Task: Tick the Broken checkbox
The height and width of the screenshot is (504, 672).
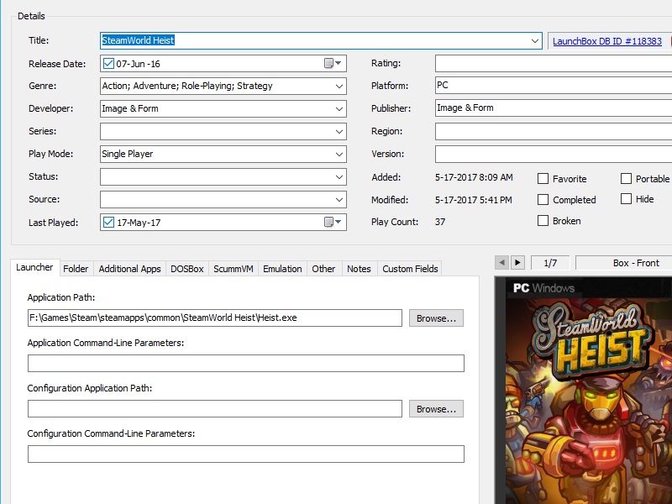Action: coord(543,220)
